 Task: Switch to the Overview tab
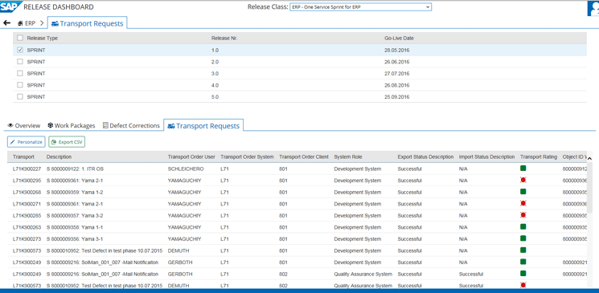23,125
